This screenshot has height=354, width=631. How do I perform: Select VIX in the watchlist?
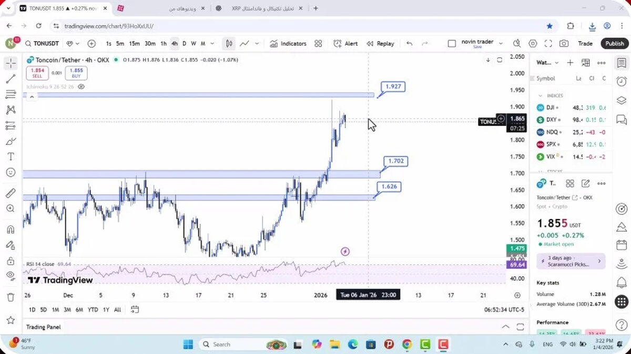[571, 157]
